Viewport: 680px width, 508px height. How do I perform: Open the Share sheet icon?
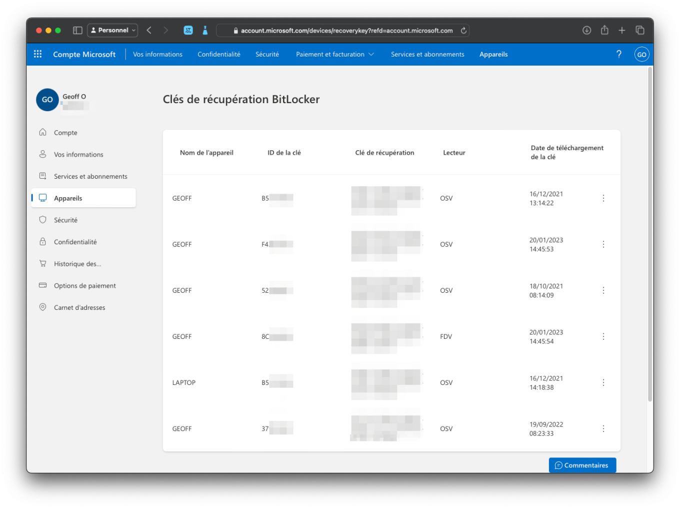pos(604,30)
